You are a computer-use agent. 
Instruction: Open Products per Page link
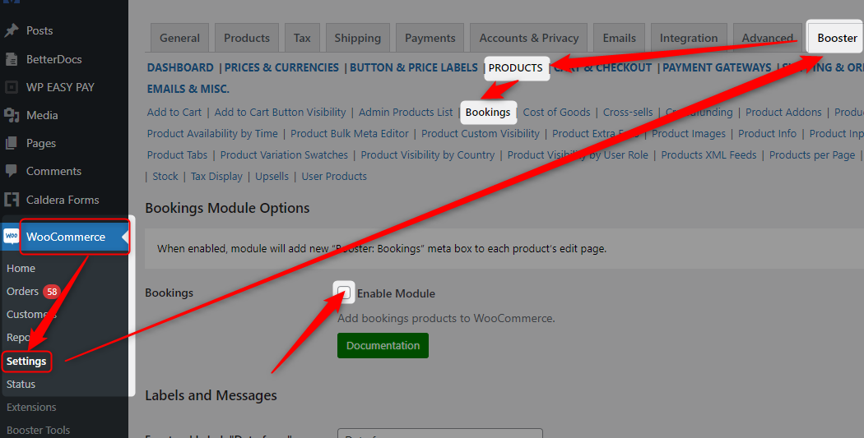[x=812, y=155]
